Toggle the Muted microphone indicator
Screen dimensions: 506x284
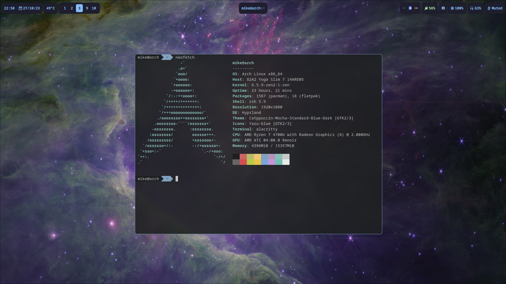[495, 8]
